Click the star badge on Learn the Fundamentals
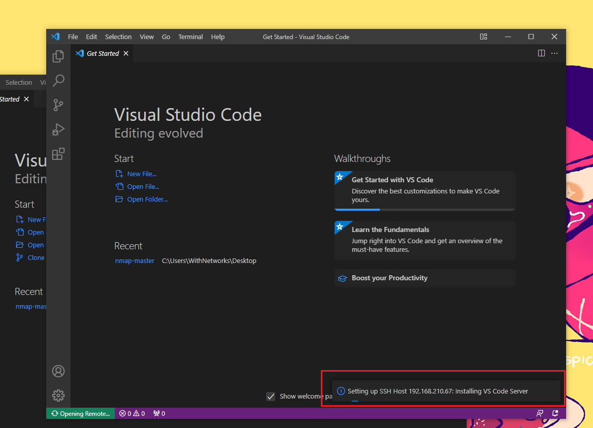Screen dimensions: 593x428 click(340, 226)
